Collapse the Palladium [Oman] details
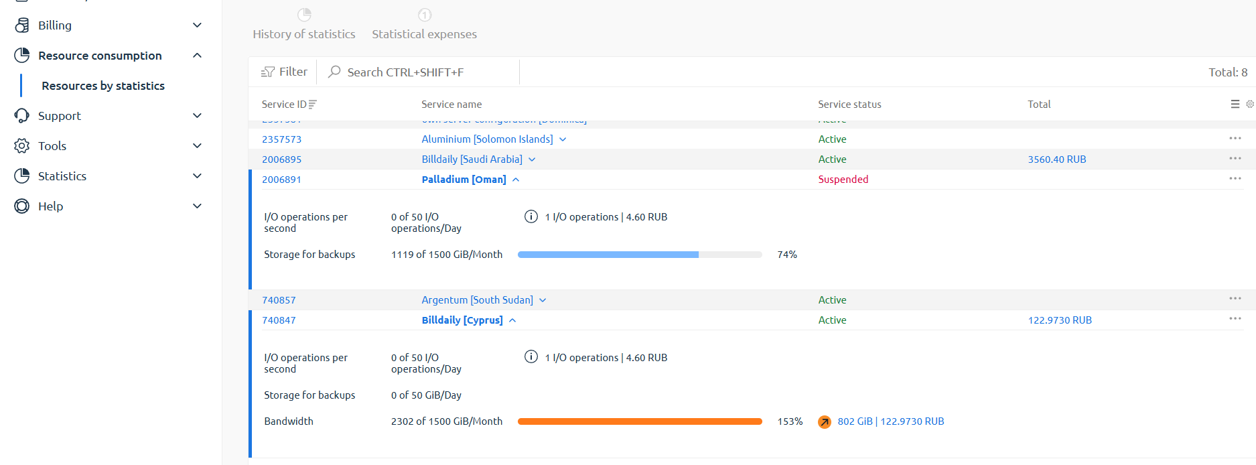The image size is (1256, 465). coord(516,180)
